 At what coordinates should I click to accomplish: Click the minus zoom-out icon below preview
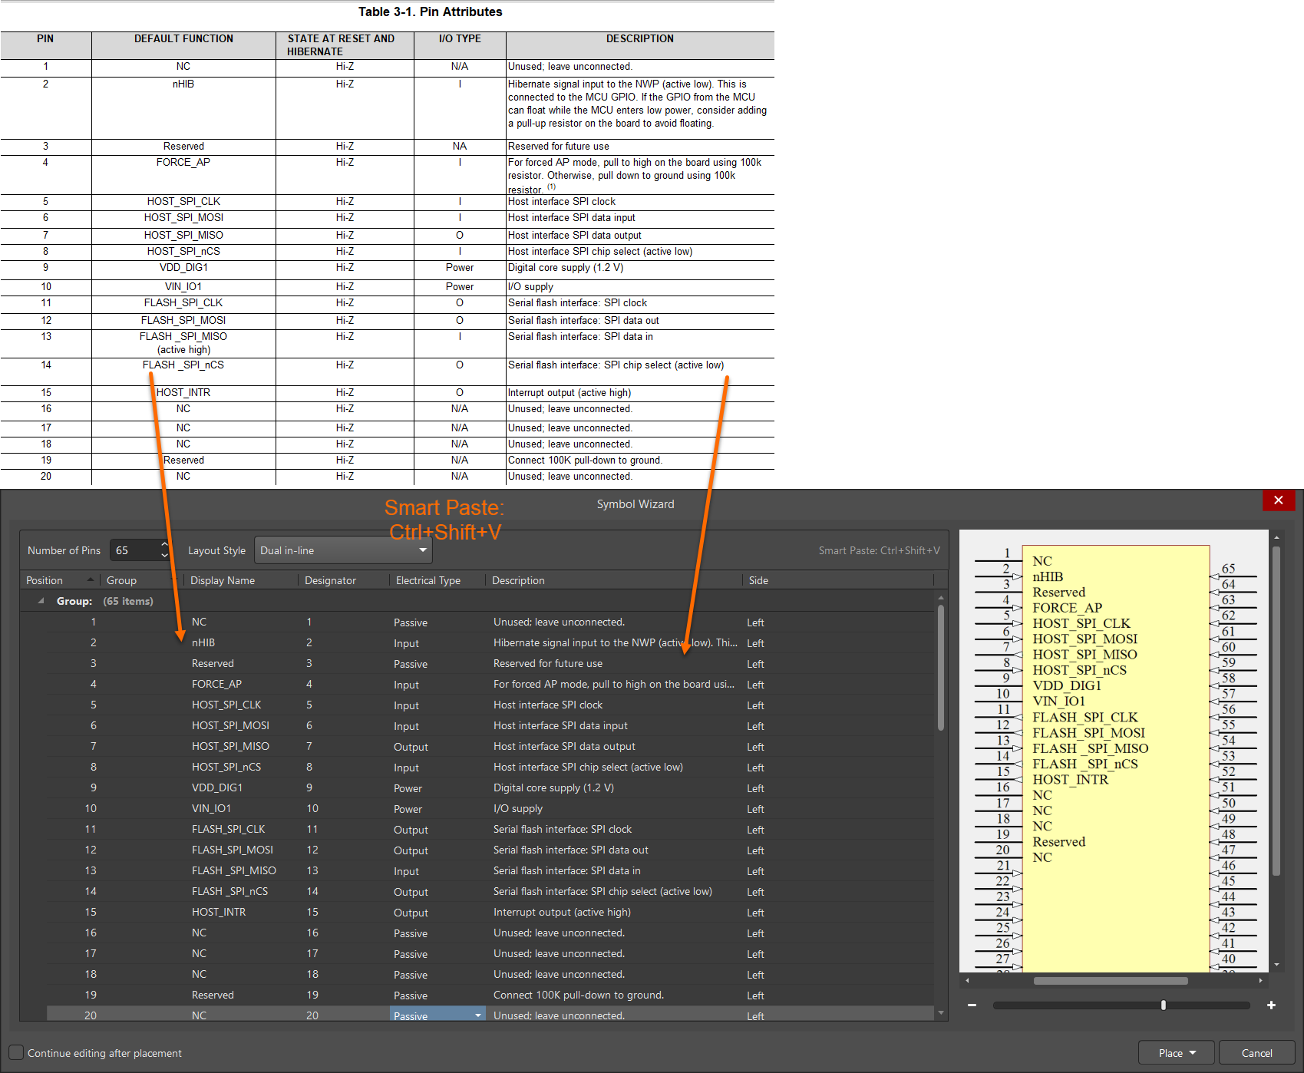[972, 1005]
